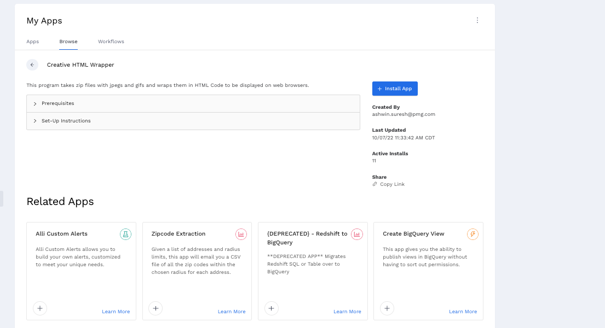Click the plus icon on Redshift to BigQuery card
605x328 pixels.
click(x=272, y=308)
